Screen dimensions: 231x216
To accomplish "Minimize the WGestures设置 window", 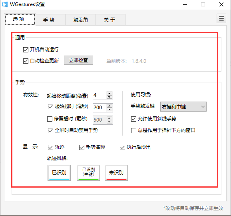I will tap(185, 4).
